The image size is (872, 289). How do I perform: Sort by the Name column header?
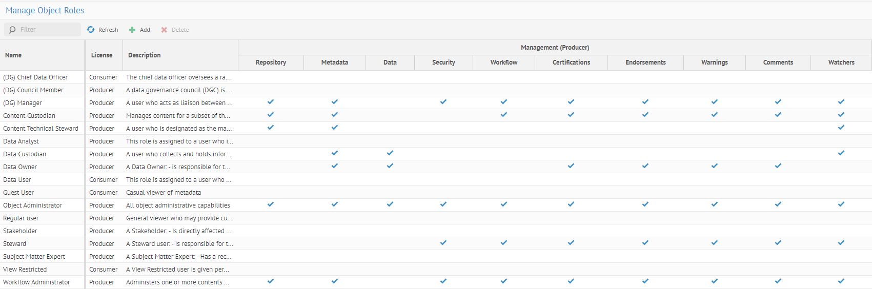[x=13, y=55]
